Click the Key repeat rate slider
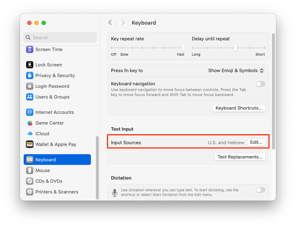 [147, 48]
